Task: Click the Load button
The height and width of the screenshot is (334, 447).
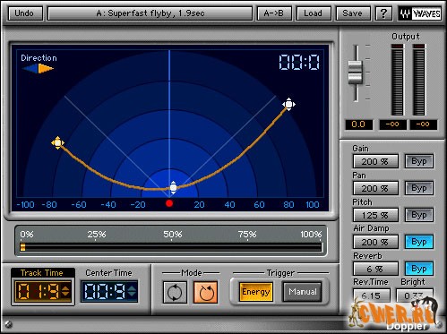Action: (314, 13)
